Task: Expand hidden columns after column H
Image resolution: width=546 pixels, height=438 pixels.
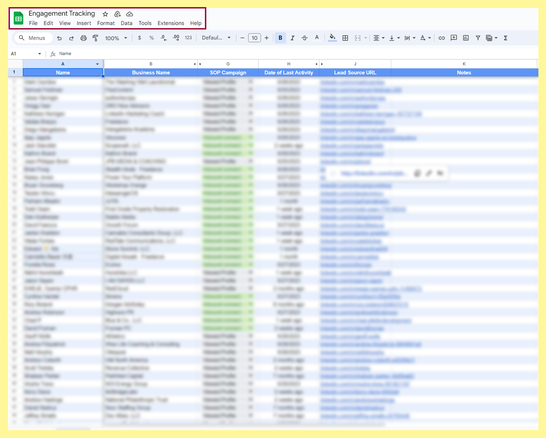Action: coord(317,64)
